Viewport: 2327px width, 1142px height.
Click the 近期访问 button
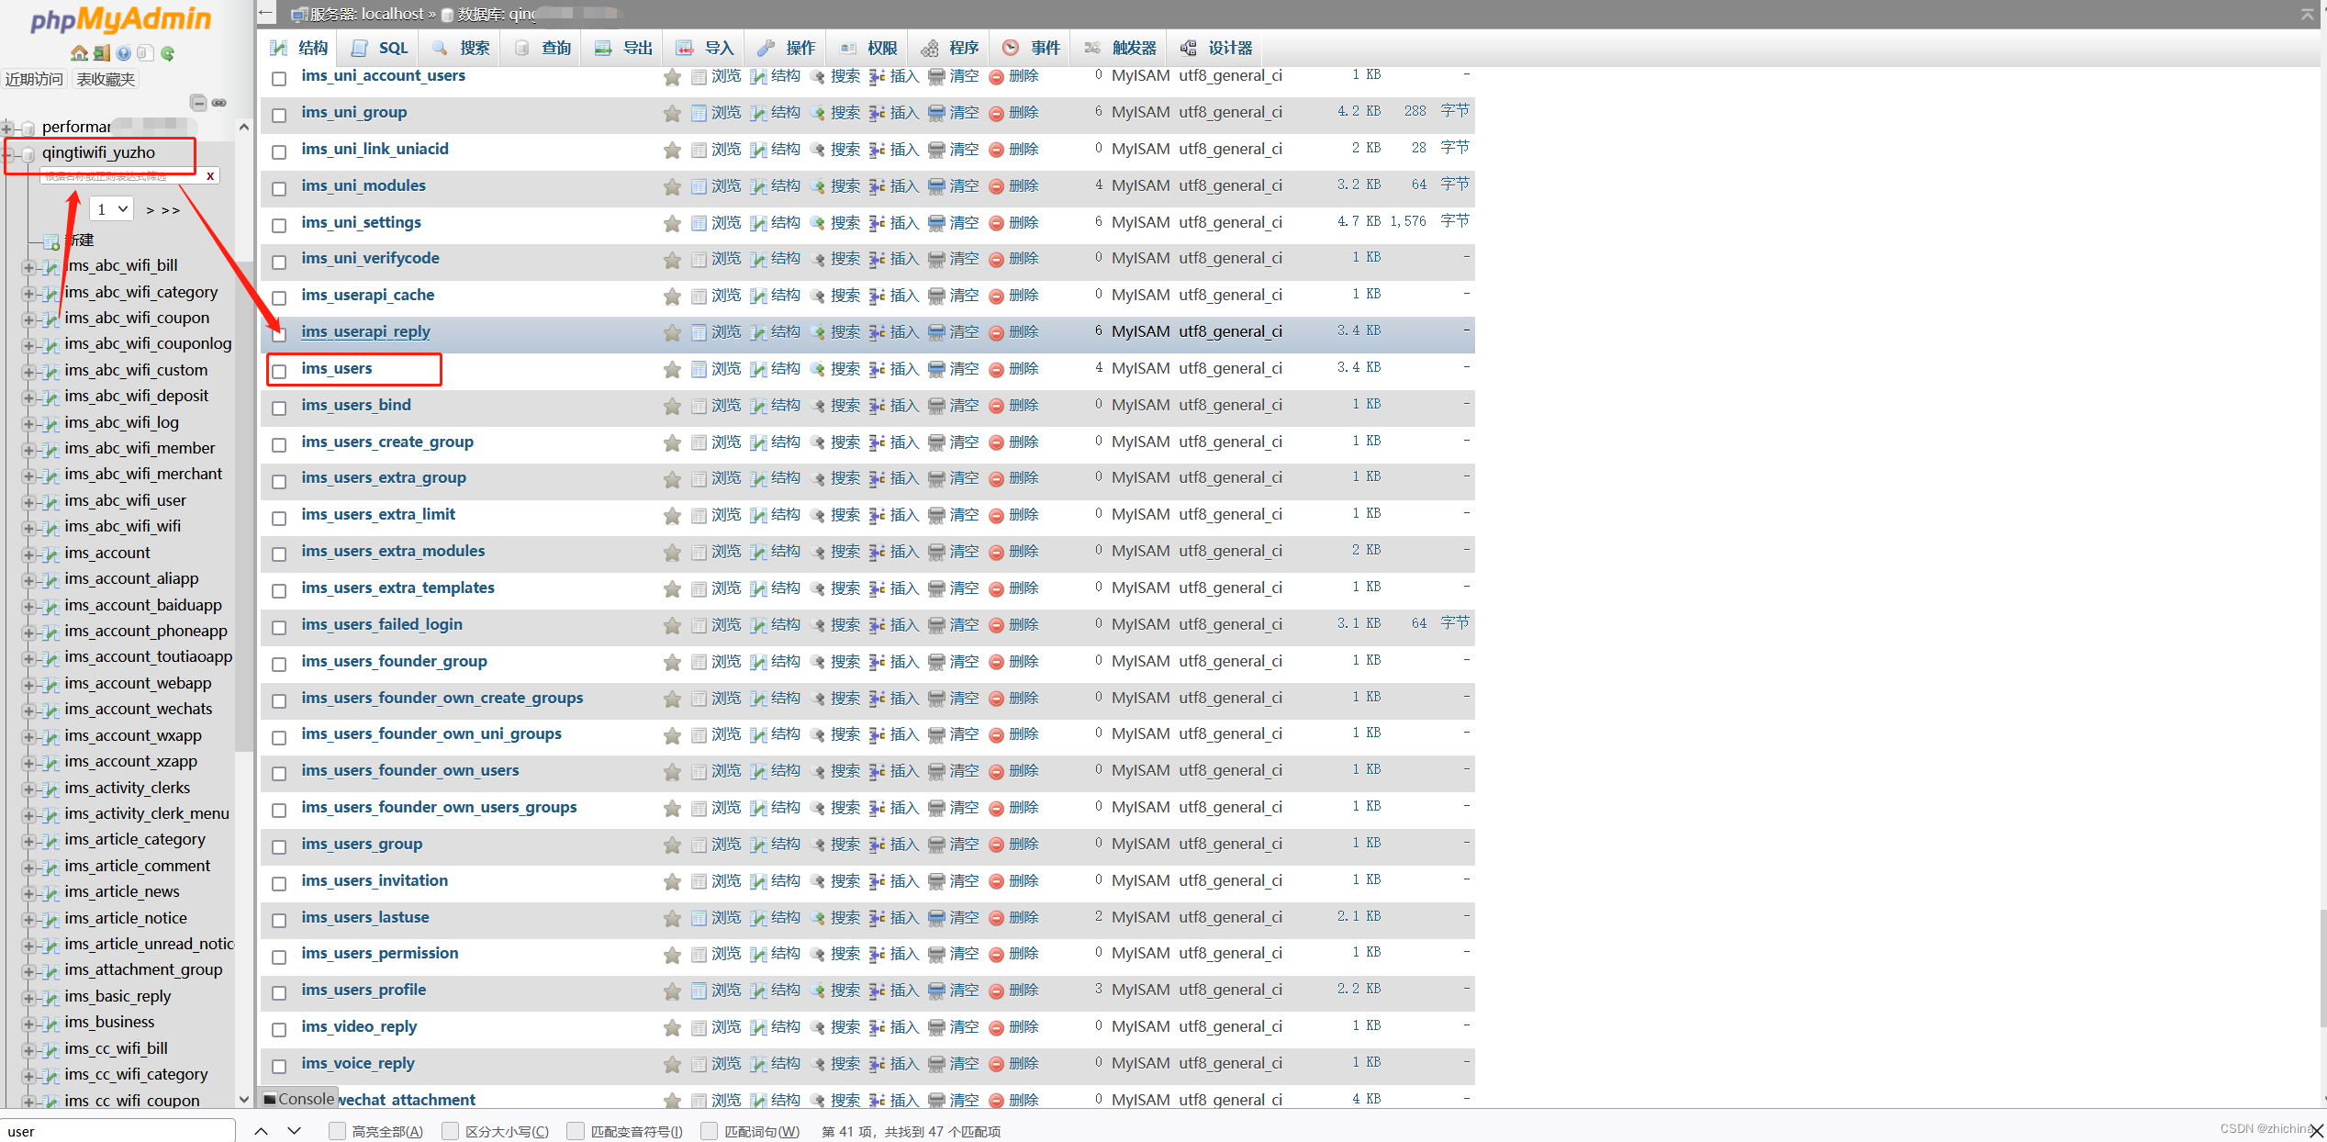point(34,79)
